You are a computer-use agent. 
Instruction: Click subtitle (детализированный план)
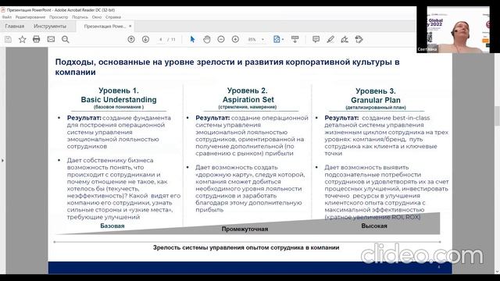coord(376,108)
